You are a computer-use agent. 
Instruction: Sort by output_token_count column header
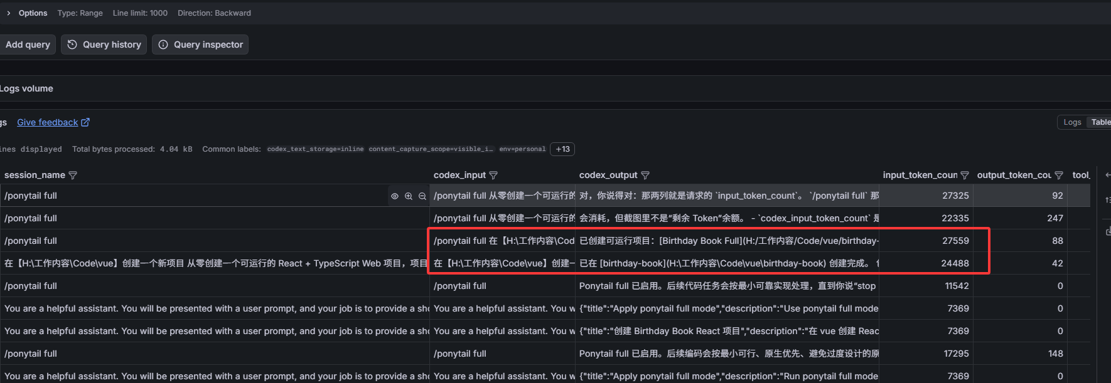click(x=1014, y=175)
